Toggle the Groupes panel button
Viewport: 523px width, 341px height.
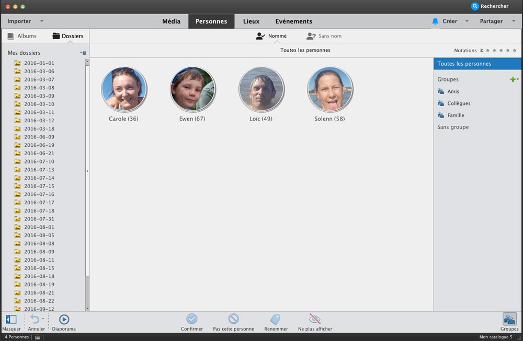click(509, 319)
